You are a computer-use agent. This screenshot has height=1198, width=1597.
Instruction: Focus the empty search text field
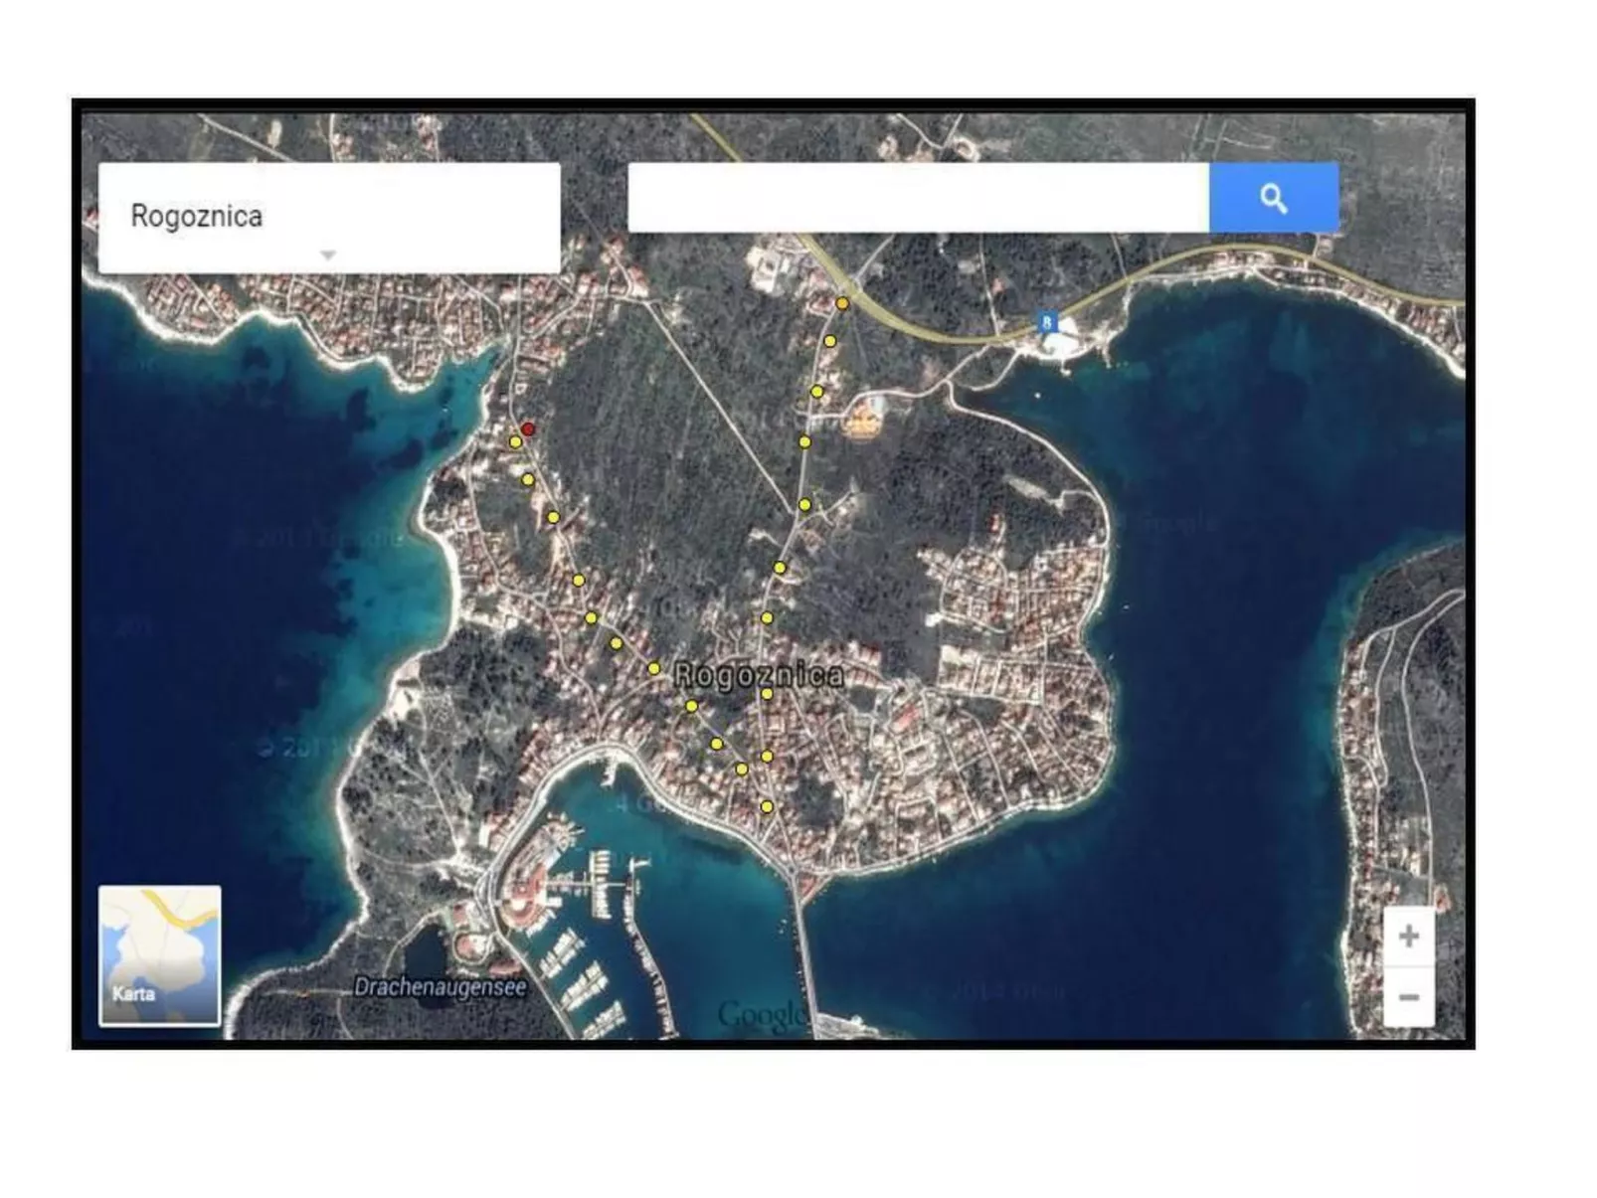[x=918, y=198]
